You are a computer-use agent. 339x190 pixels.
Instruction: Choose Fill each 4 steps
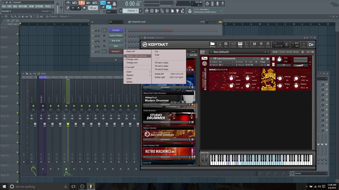(162, 66)
